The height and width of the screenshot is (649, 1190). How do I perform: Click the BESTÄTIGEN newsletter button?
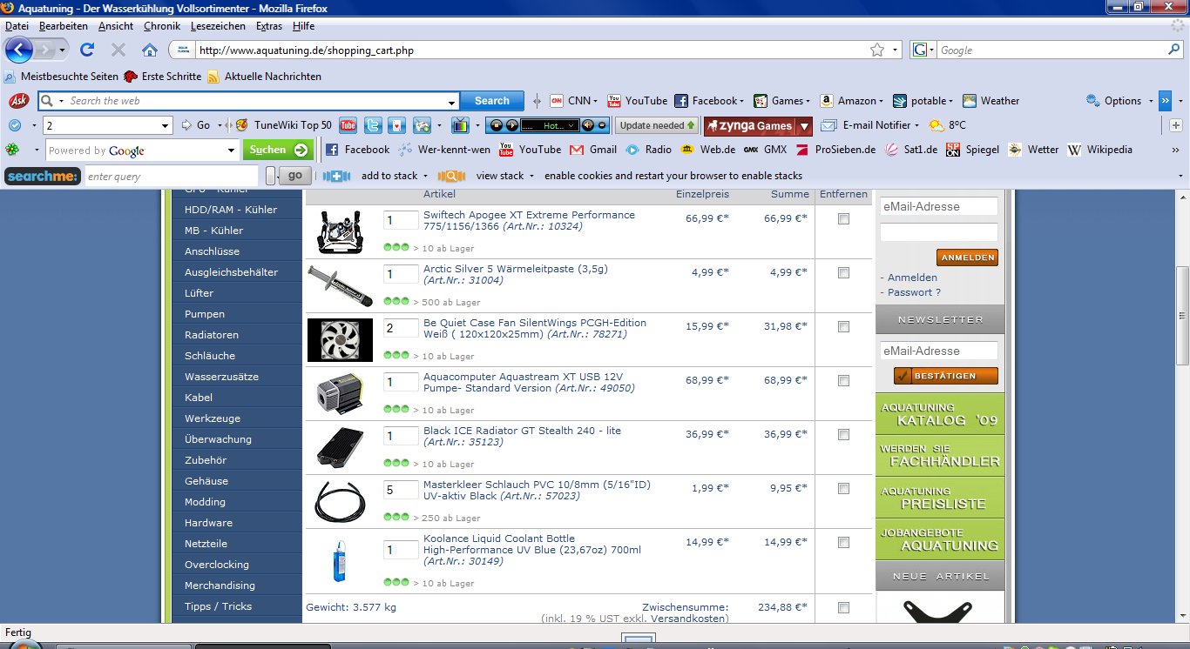point(946,376)
